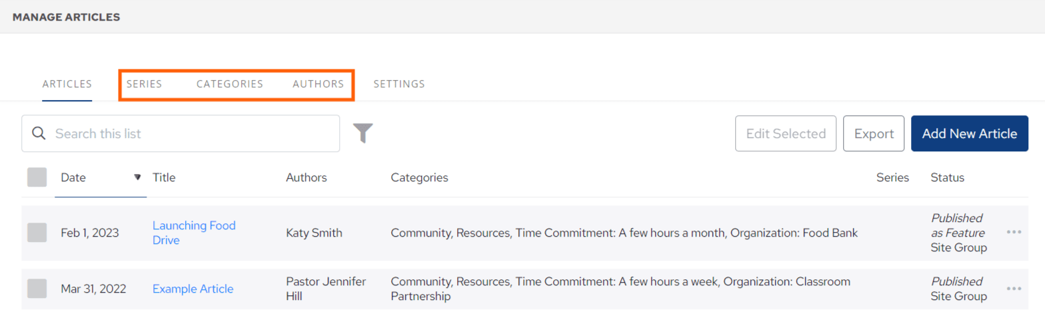Switch to the Series tab
The image size is (1045, 322).
(144, 84)
